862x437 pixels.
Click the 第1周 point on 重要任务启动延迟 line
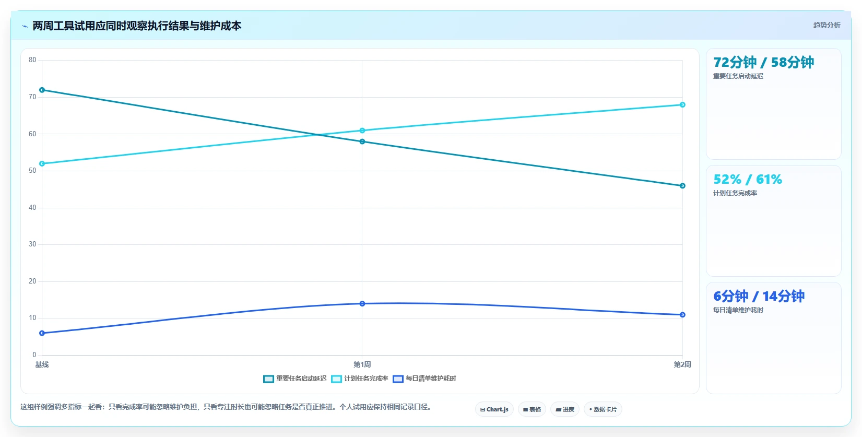pyautogui.click(x=362, y=141)
